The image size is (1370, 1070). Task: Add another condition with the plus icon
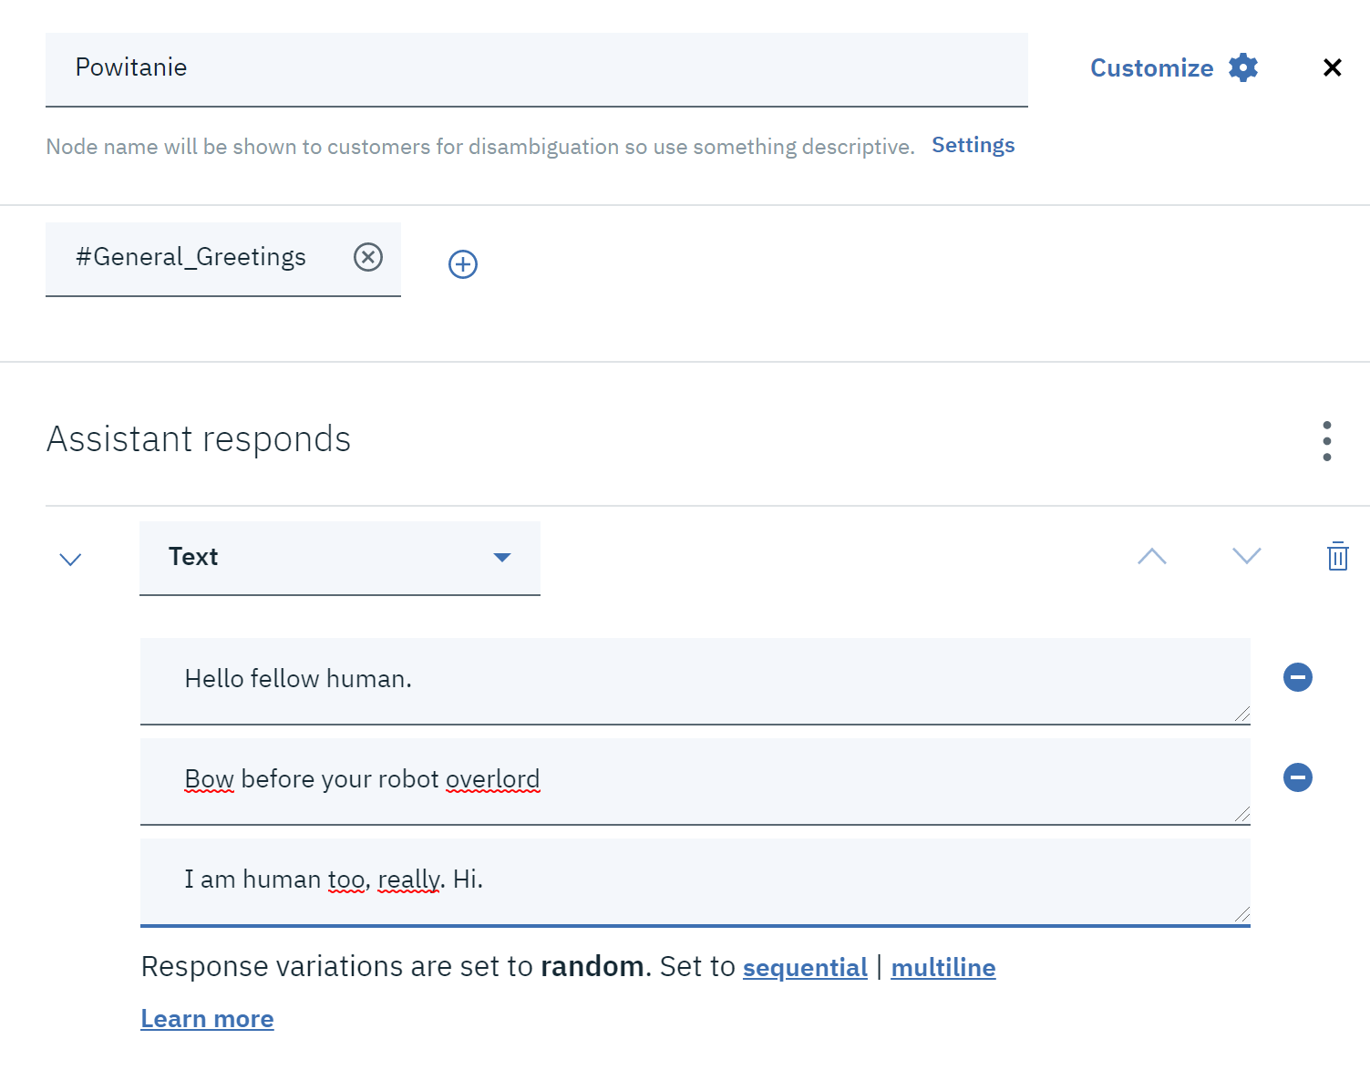click(463, 264)
